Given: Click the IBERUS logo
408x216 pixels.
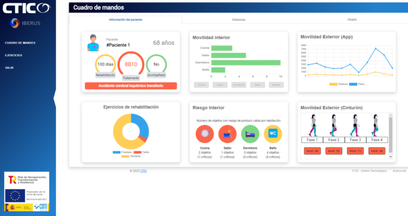Looking at the screenshot, I should tap(25, 23).
